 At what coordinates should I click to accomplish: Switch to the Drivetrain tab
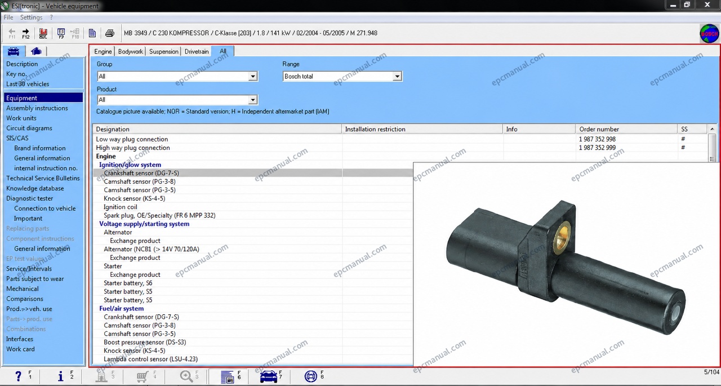(197, 51)
